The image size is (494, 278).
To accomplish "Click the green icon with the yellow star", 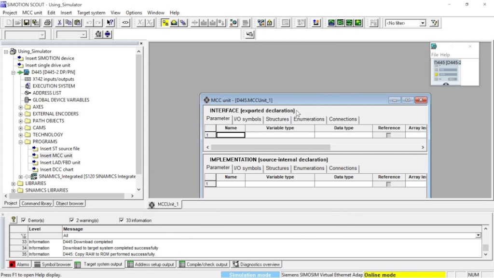I will (358, 23).
